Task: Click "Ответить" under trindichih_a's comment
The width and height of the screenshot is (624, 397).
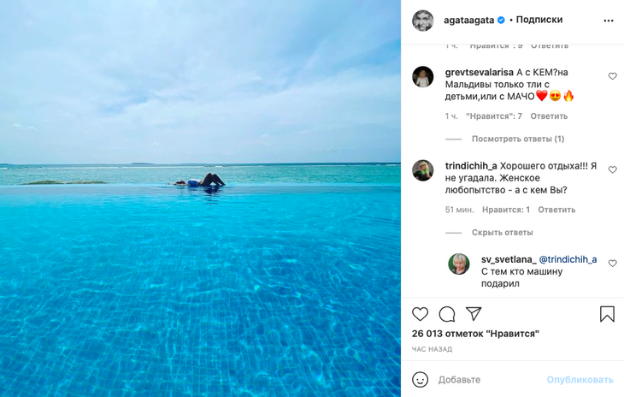Action: [x=556, y=210]
